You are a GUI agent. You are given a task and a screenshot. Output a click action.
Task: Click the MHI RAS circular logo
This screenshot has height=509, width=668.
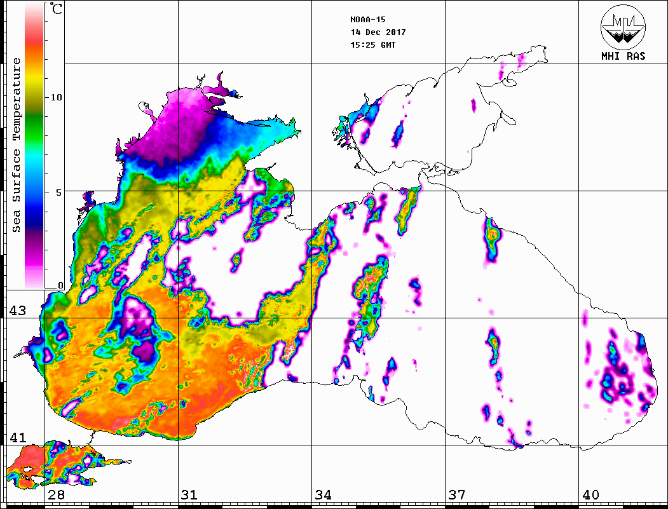[x=624, y=27]
